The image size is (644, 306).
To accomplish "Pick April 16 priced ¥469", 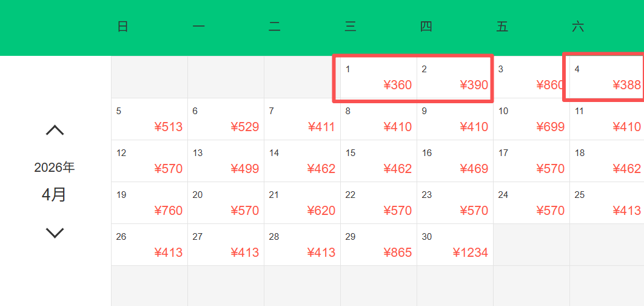I will (x=455, y=161).
